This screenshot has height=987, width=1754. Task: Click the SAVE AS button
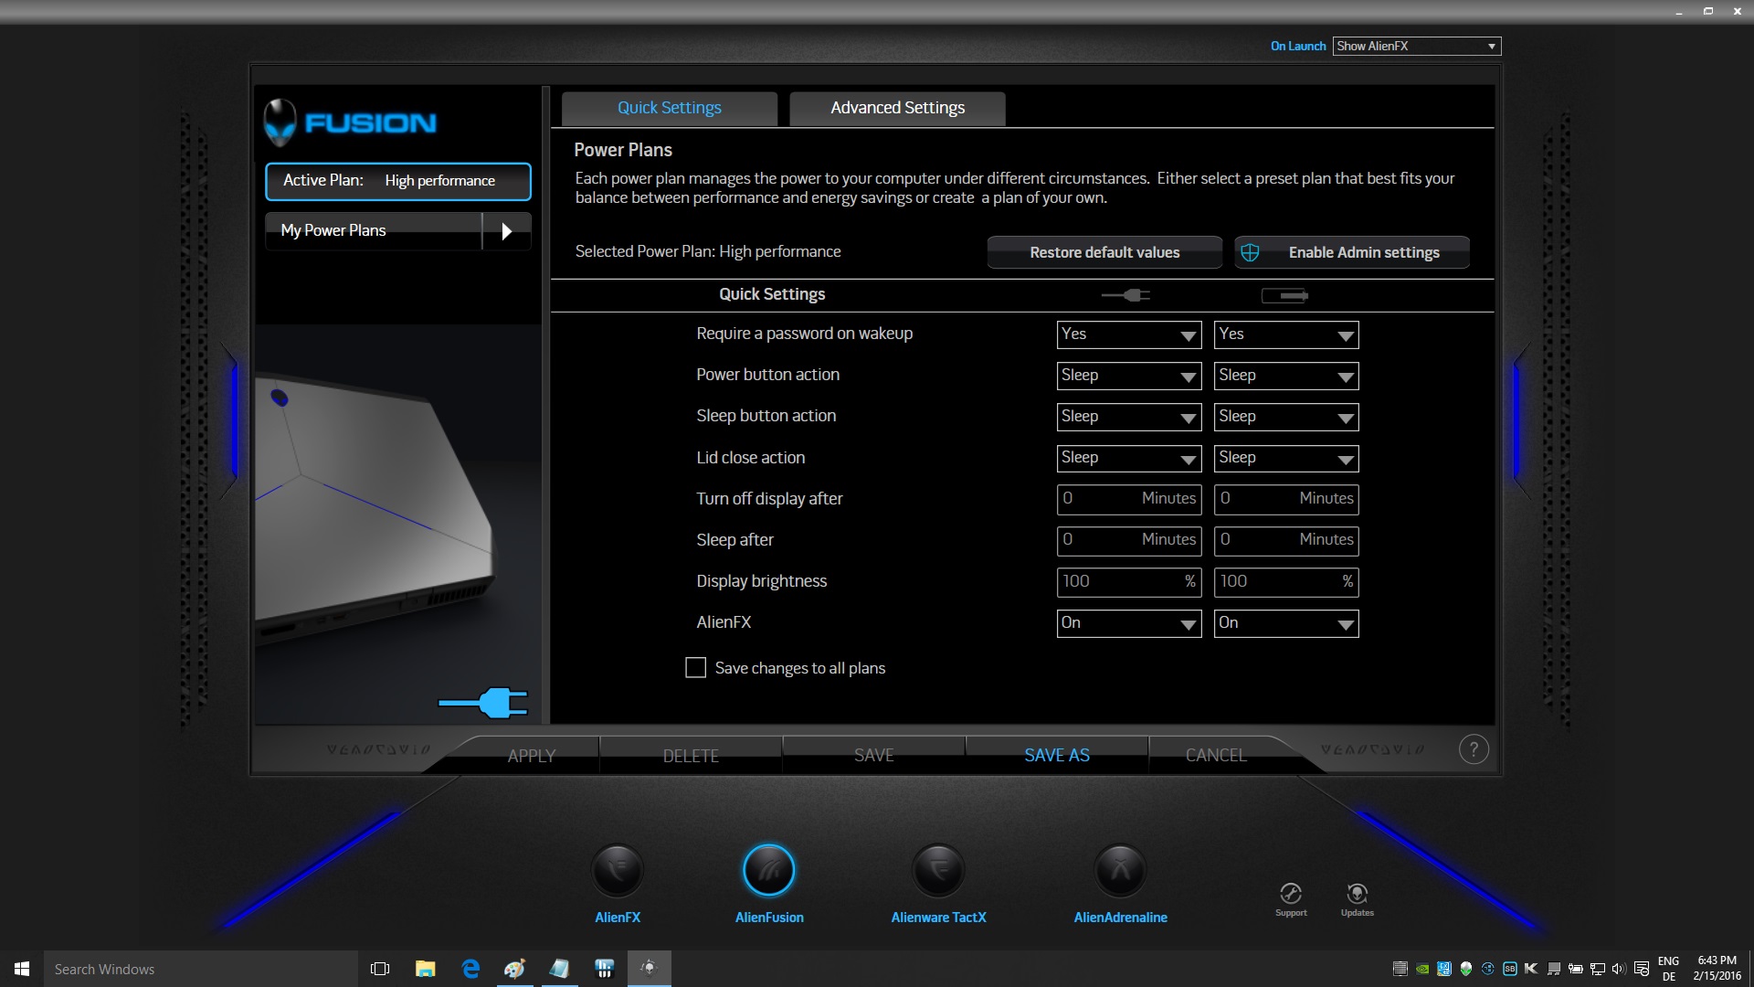coord(1057,755)
